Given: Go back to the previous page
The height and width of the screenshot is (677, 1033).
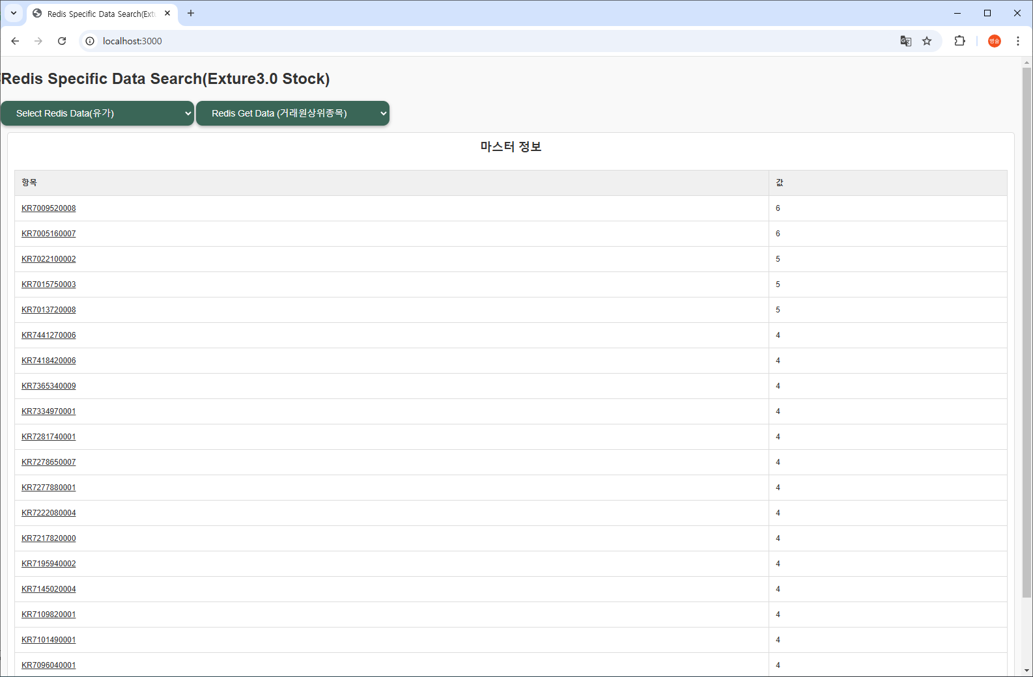Looking at the screenshot, I should coord(15,41).
